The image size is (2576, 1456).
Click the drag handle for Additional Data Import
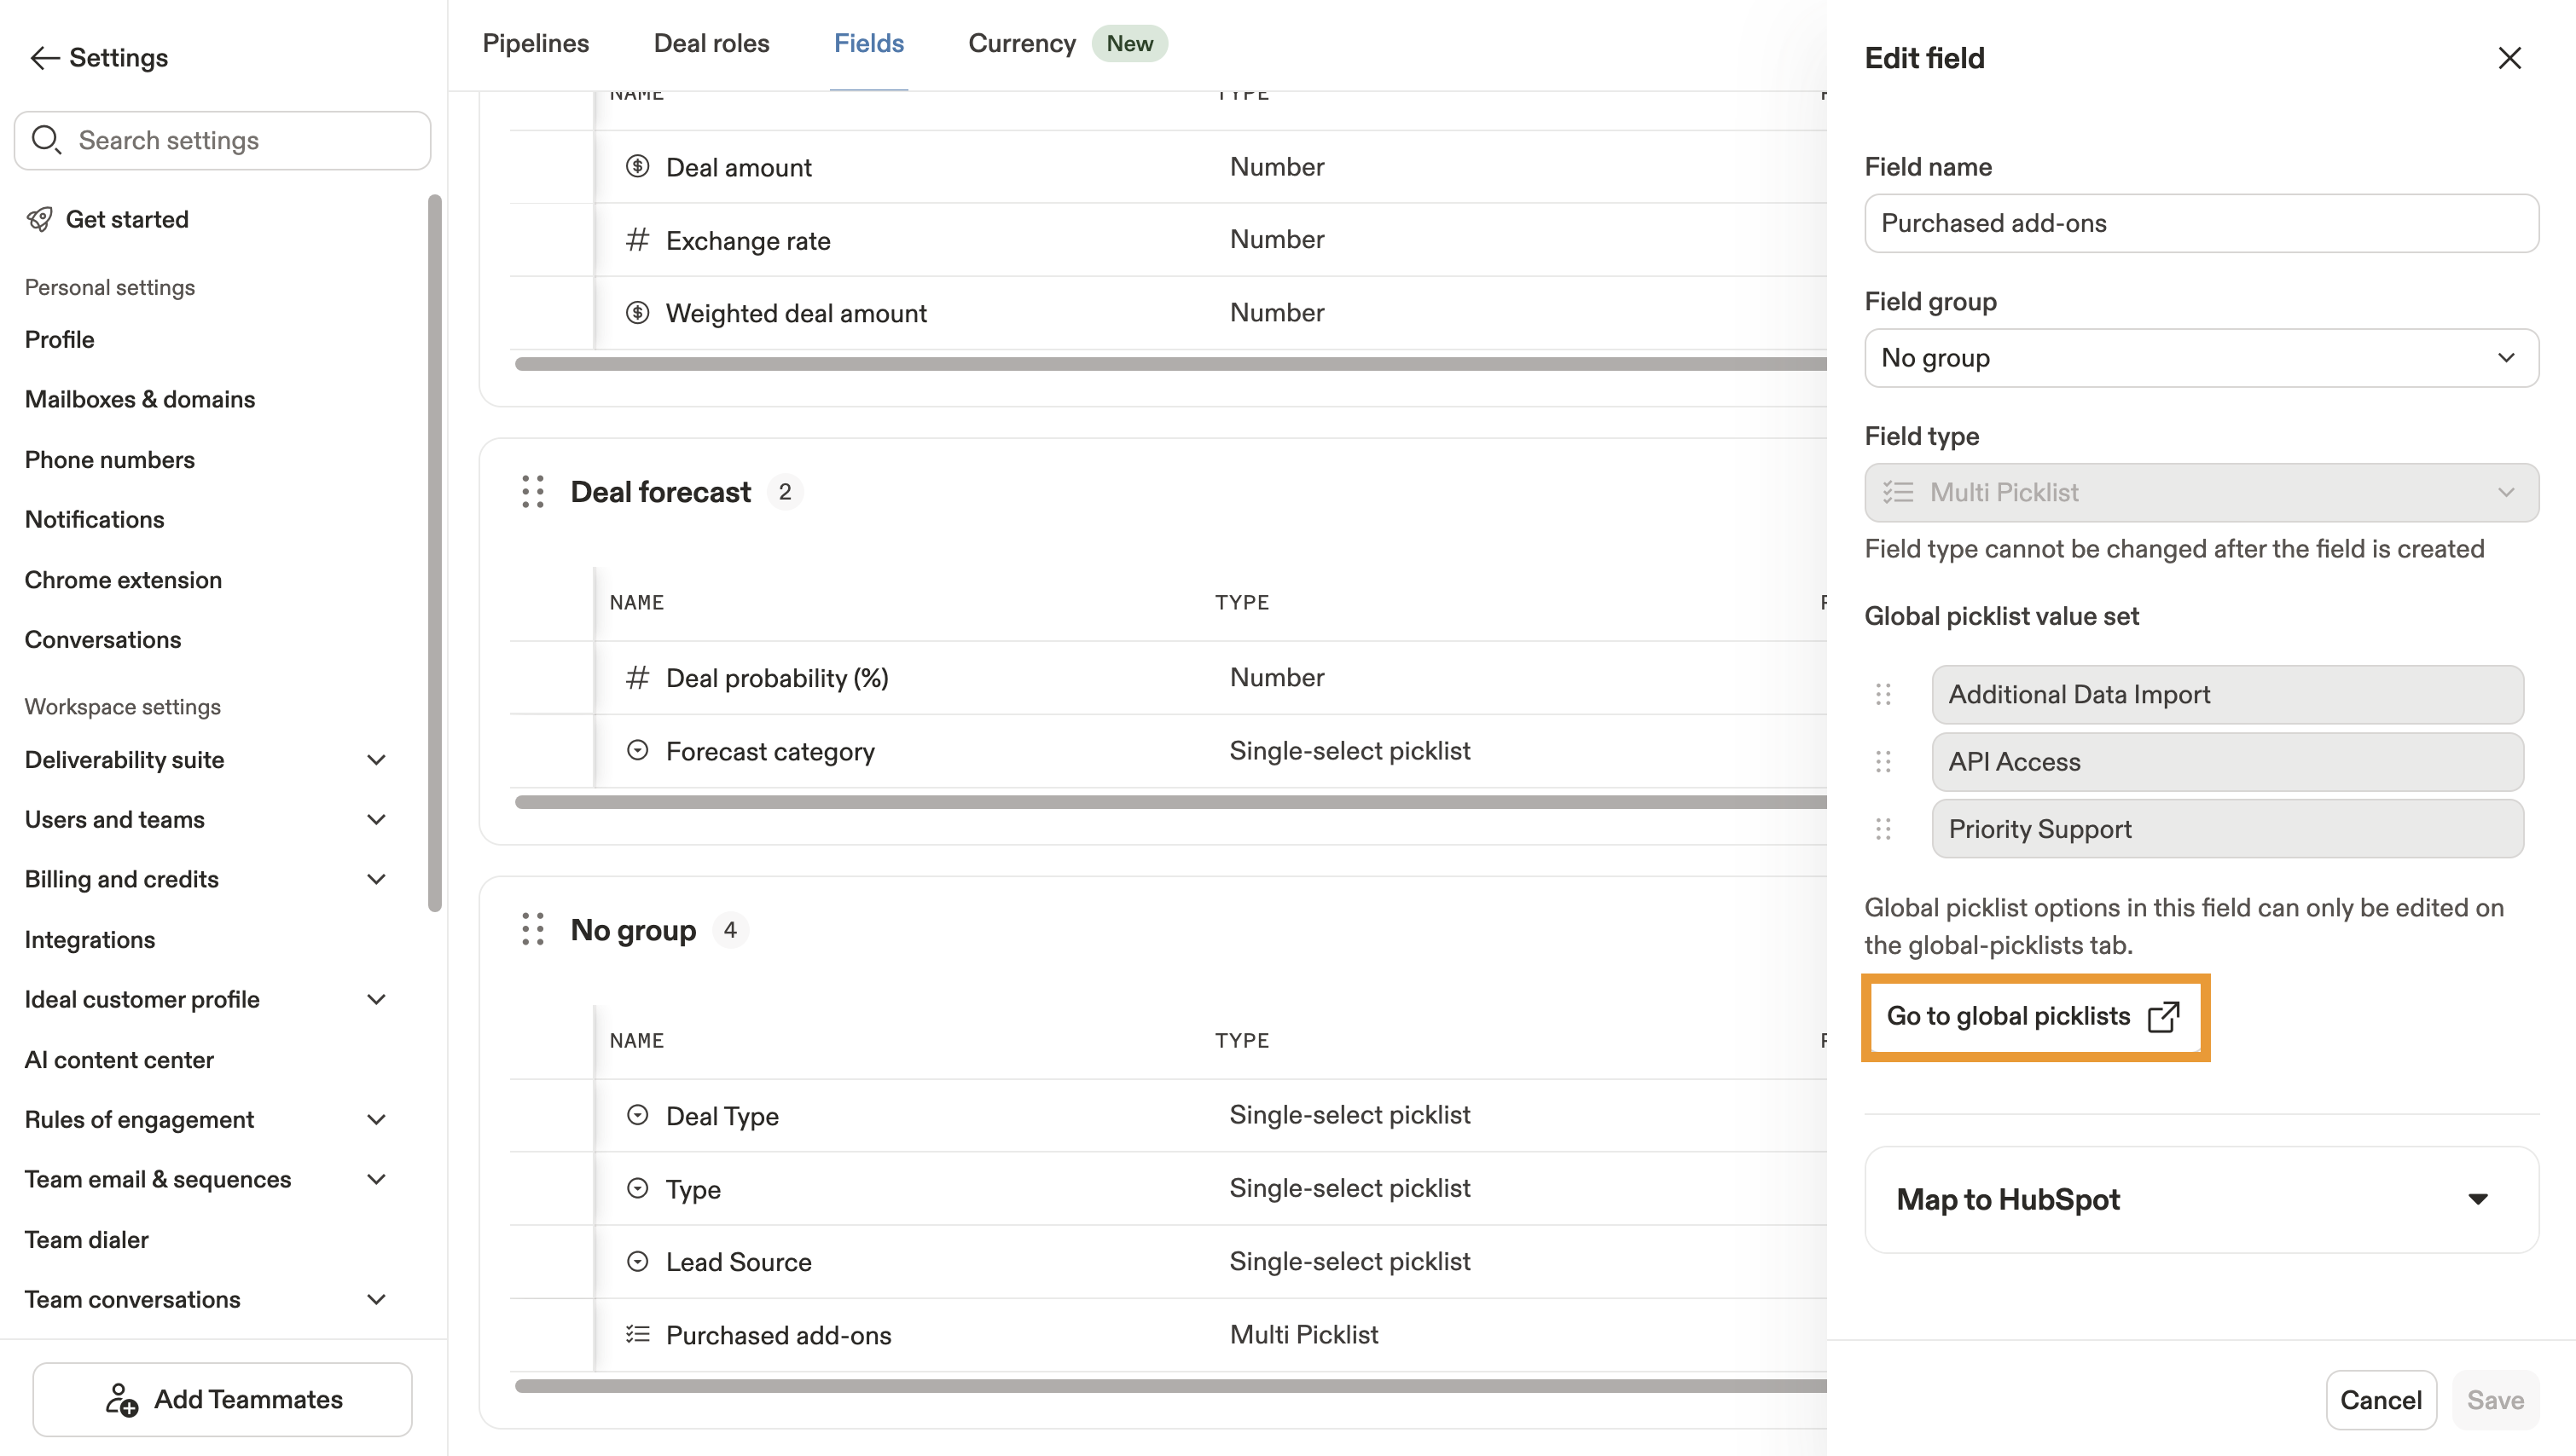click(x=1883, y=694)
